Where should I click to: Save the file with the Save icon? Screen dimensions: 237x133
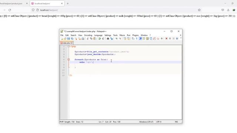pyautogui.click(x=69, y=39)
